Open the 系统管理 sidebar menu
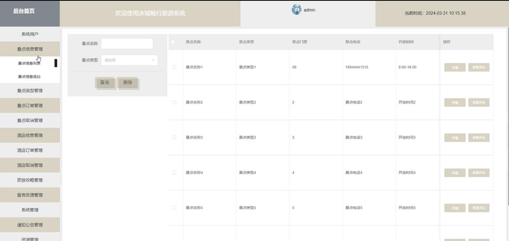Viewport: 509px width, 241px height. [x=30, y=210]
